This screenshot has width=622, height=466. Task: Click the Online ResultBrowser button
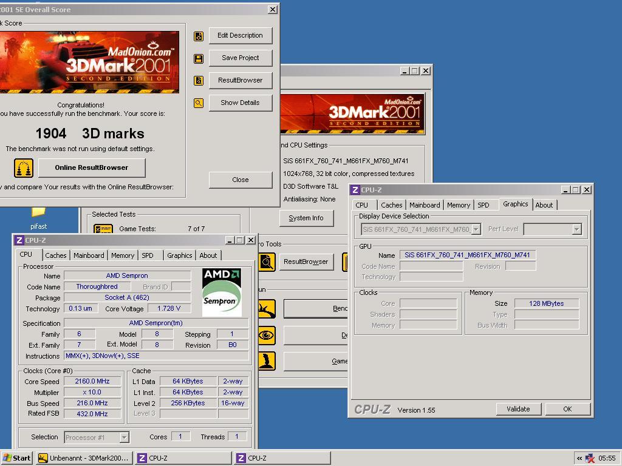(92, 167)
